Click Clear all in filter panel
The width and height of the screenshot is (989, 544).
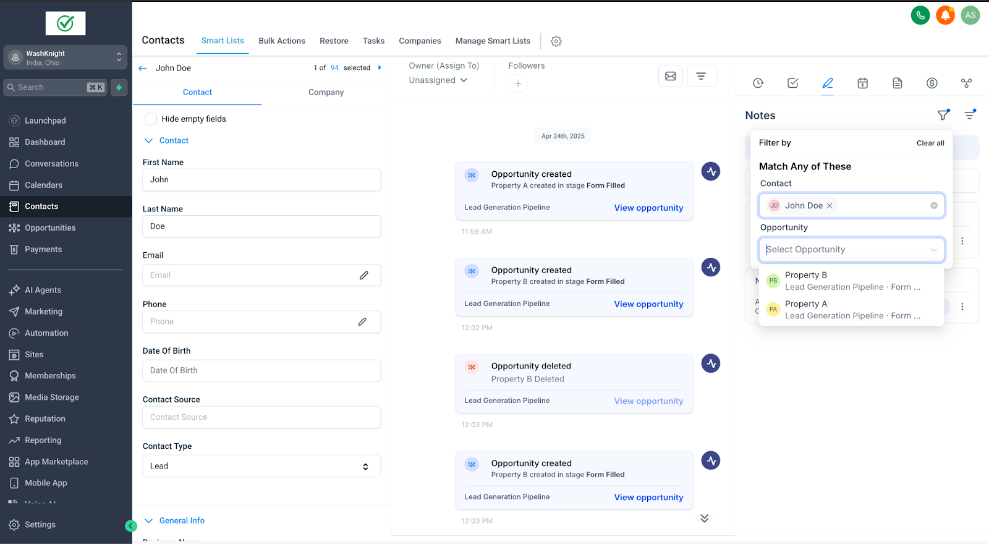pos(930,143)
